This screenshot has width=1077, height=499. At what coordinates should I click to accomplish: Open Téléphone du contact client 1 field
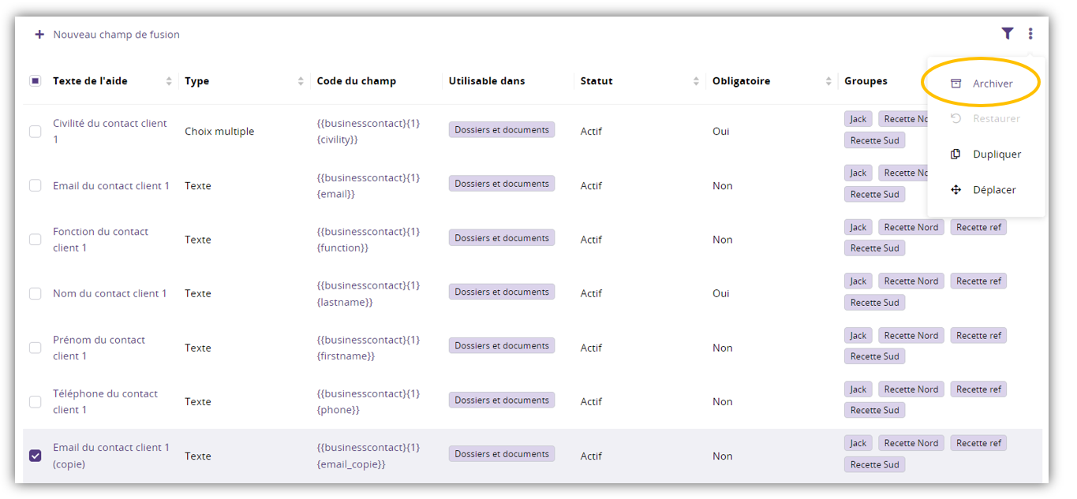(x=105, y=401)
